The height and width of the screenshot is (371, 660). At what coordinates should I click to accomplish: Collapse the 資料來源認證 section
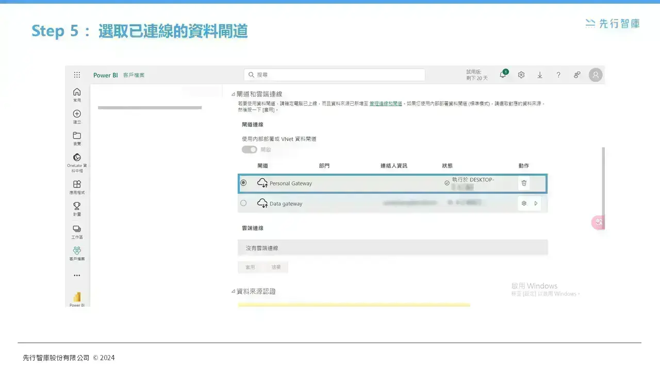pos(233,292)
